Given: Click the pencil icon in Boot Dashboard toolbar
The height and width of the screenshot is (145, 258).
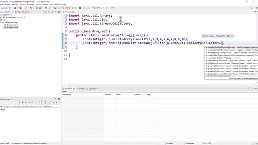Looking at the screenshot, I should [39, 102].
